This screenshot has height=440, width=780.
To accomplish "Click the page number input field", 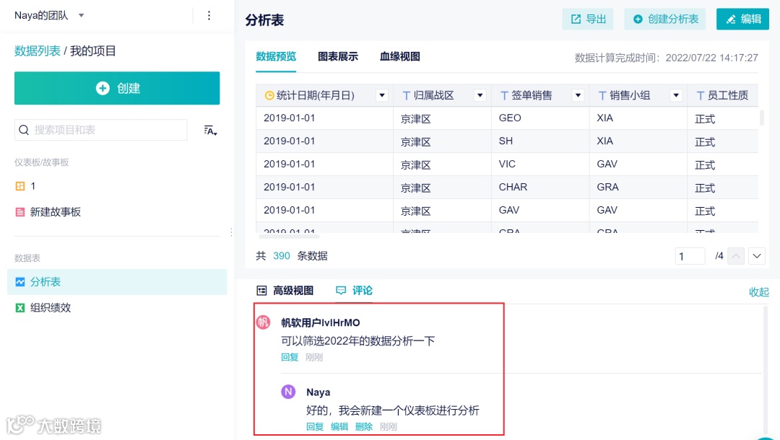I will [x=690, y=255].
